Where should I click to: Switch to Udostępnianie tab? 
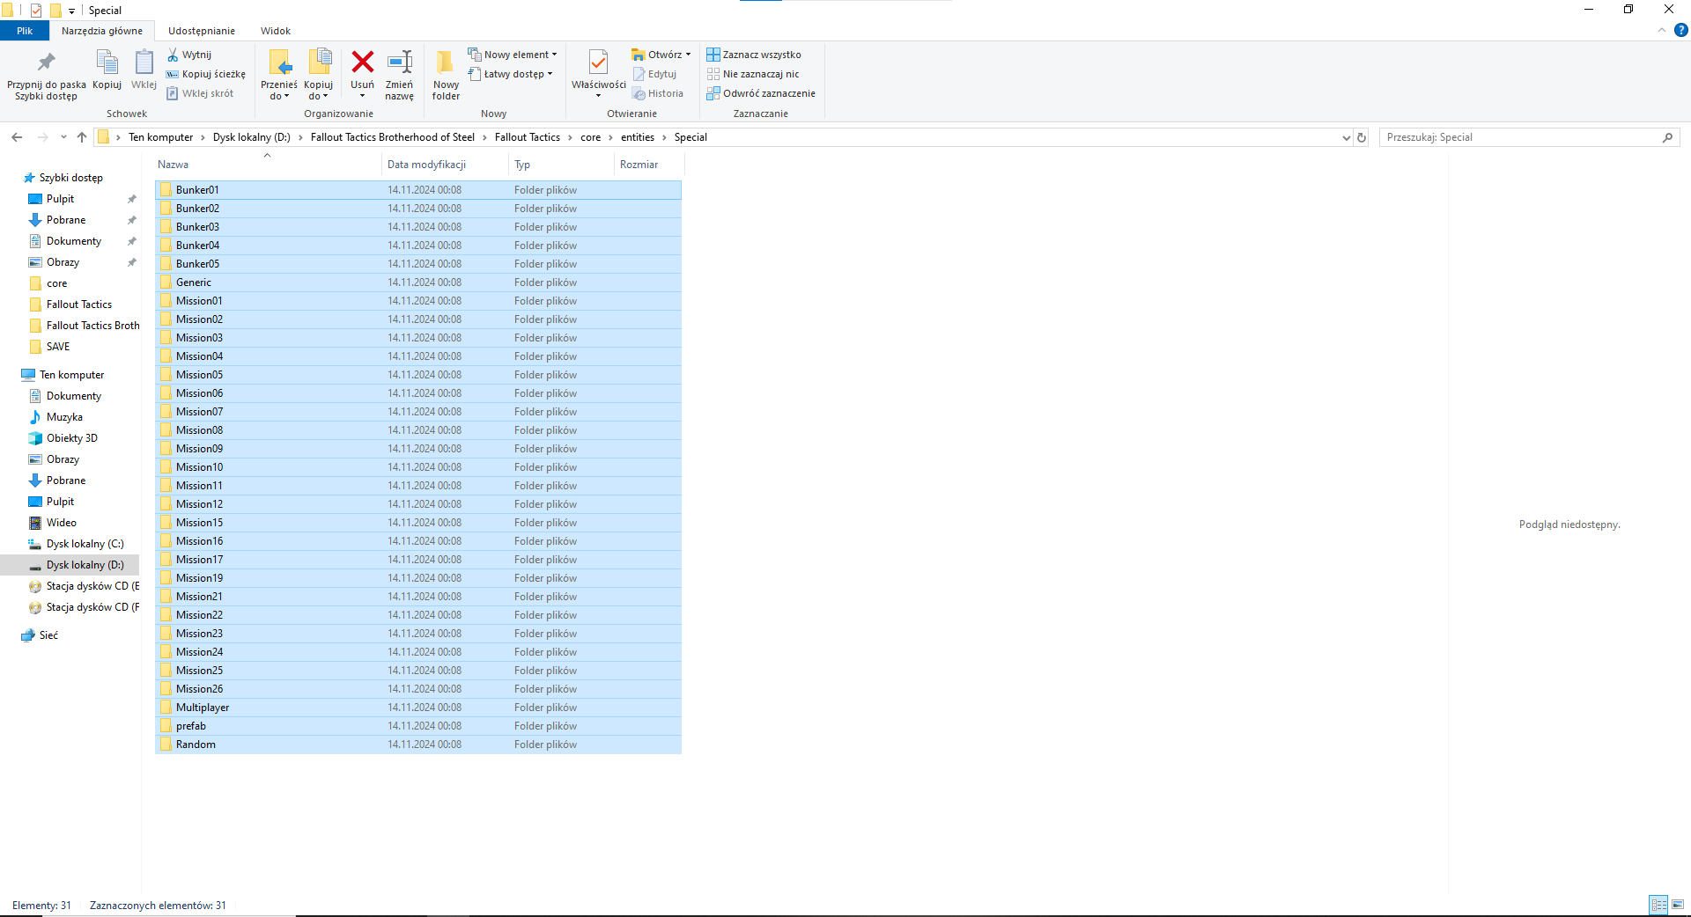(202, 31)
